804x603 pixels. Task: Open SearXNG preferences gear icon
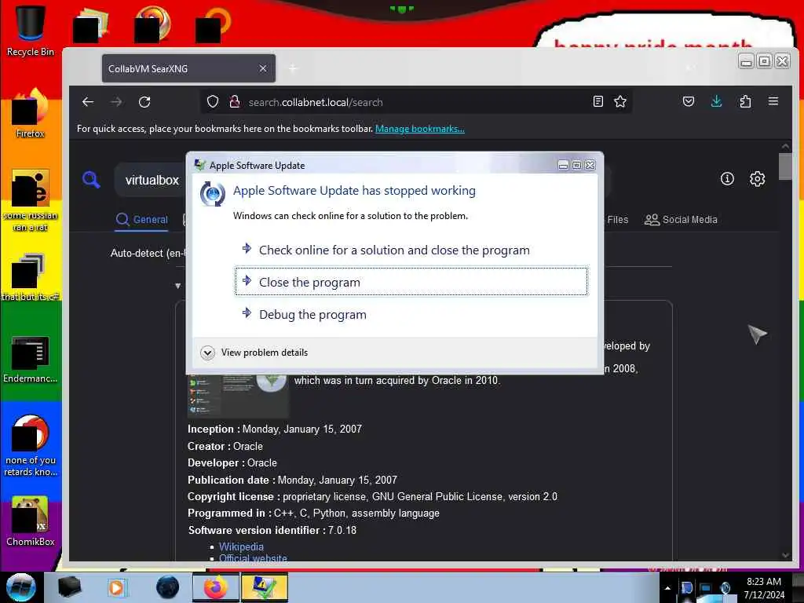click(758, 178)
